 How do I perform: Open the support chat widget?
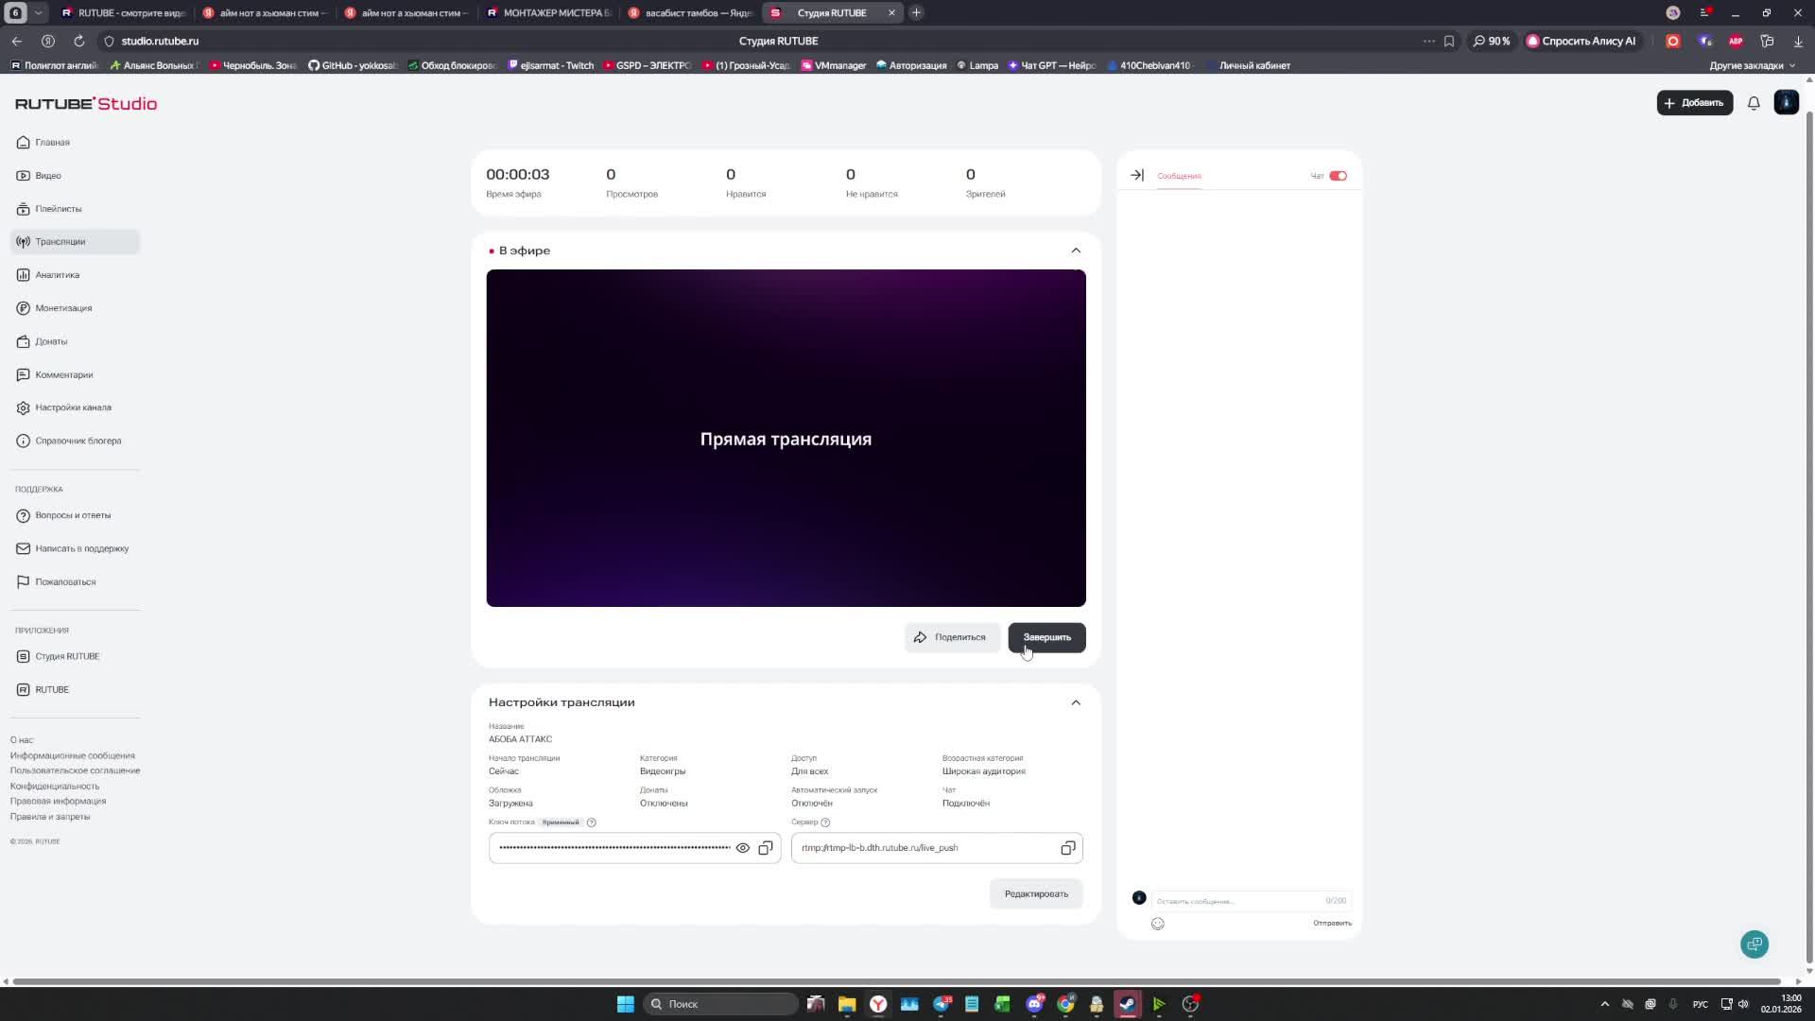click(1754, 944)
